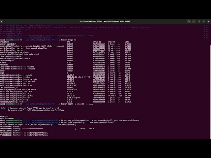
Task: Click '7 months ago' created value
Action: point(114,93)
